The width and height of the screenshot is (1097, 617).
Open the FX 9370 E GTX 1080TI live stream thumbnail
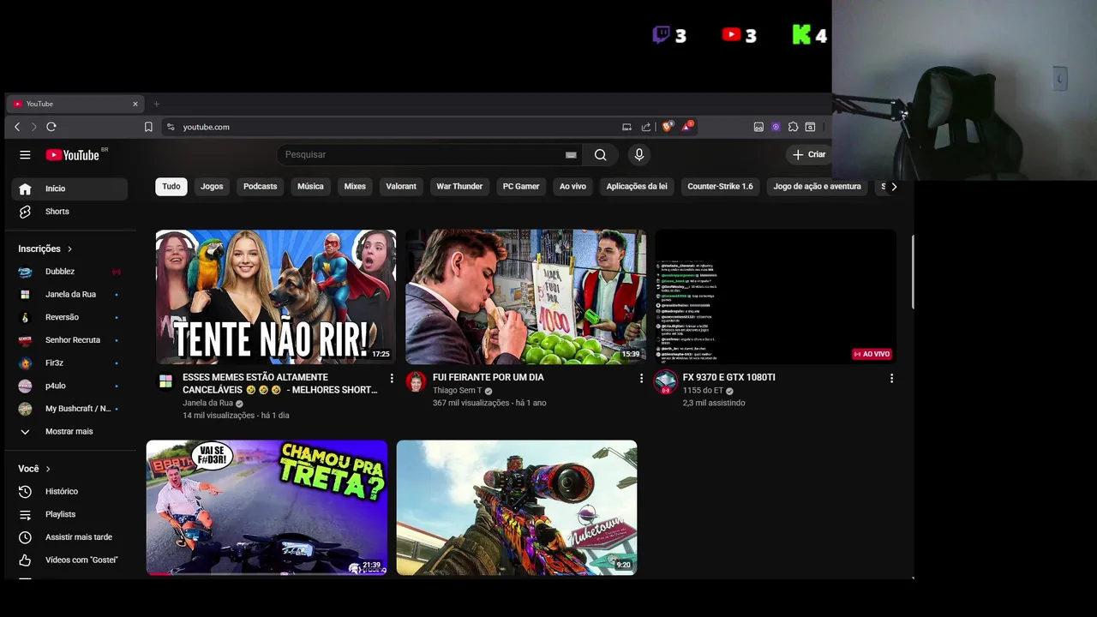[776, 297]
